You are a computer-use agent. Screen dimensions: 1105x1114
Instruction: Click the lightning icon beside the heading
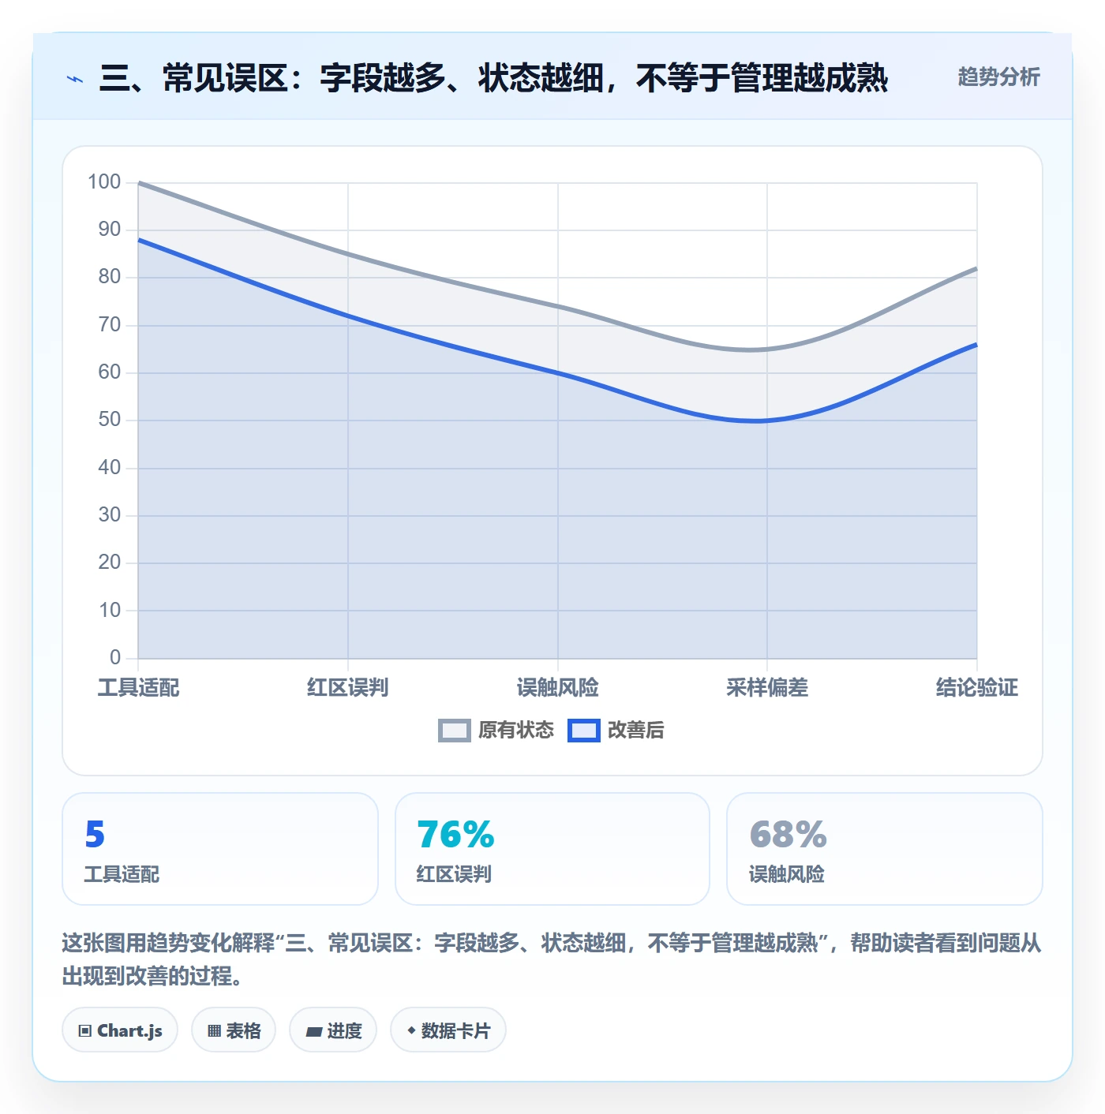point(75,79)
